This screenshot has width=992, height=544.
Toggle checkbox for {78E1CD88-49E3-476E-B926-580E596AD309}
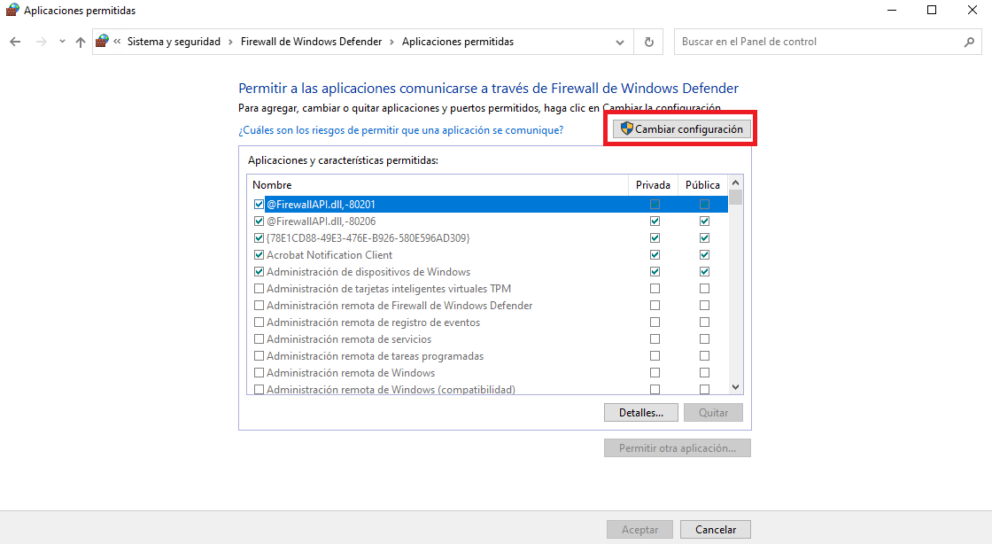tap(259, 237)
